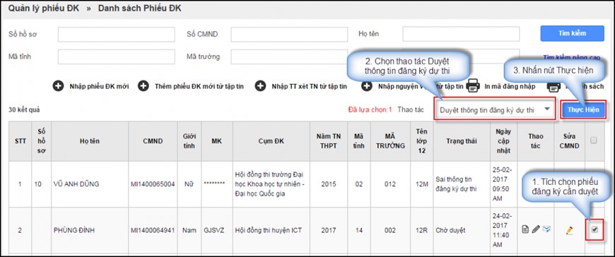Click plus icon for Nhập nguyện vọng từ tập tin
This screenshot has height=257, width=615.
pyautogui.click(x=367, y=86)
